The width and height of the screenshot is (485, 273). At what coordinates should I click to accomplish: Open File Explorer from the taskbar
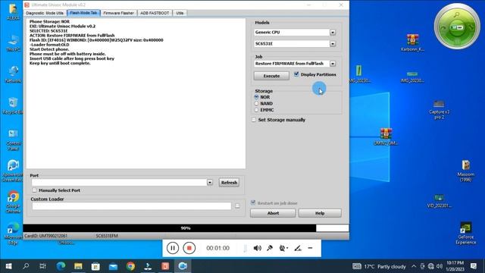(78, 266)
